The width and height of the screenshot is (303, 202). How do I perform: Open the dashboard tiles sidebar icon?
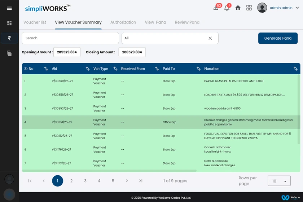click(9, 23)
